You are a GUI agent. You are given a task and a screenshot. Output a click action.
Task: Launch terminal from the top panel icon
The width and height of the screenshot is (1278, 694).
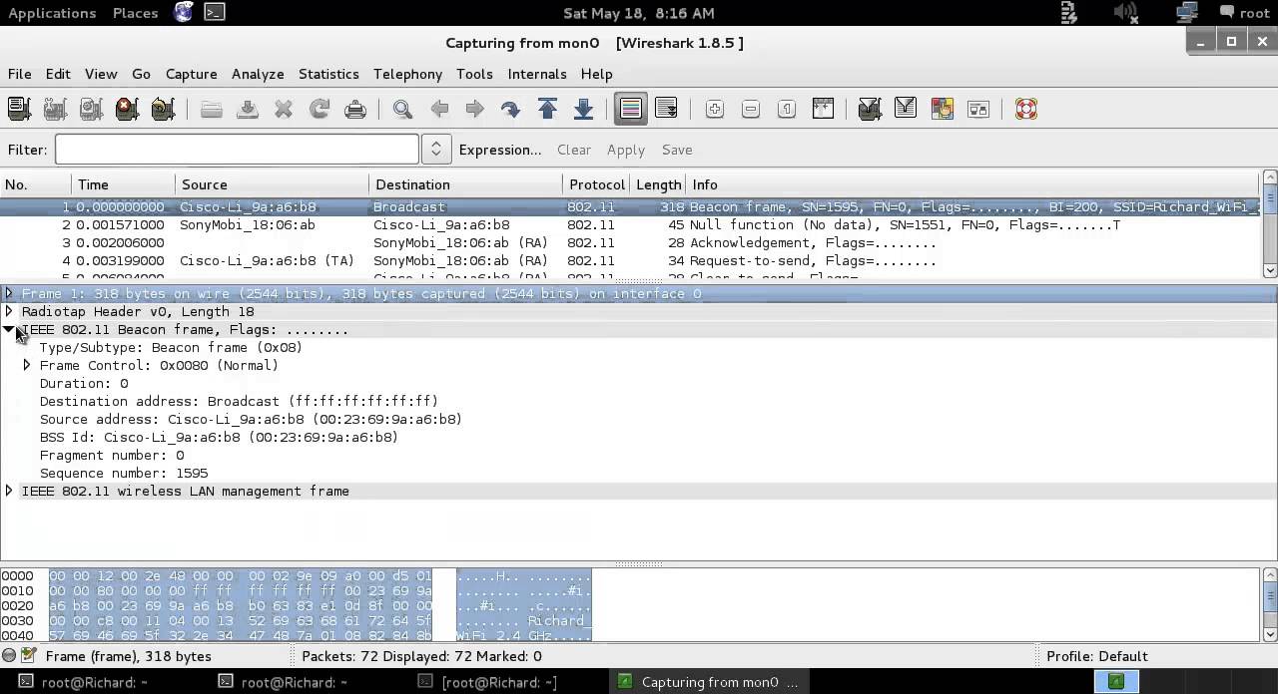(x=215, y=13)
